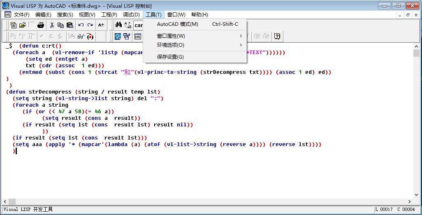422x215 pixels.
Task: Click the Print icon in toolbar
Action: [41, 25]
